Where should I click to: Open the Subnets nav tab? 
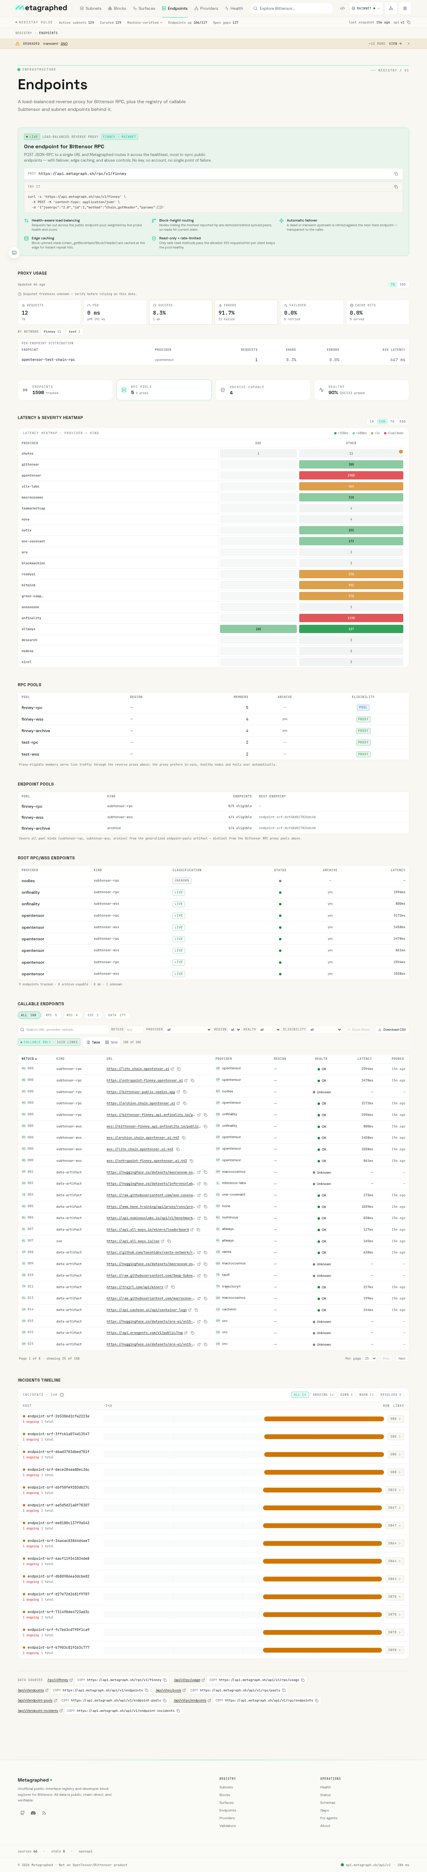(x=91, y=9)
